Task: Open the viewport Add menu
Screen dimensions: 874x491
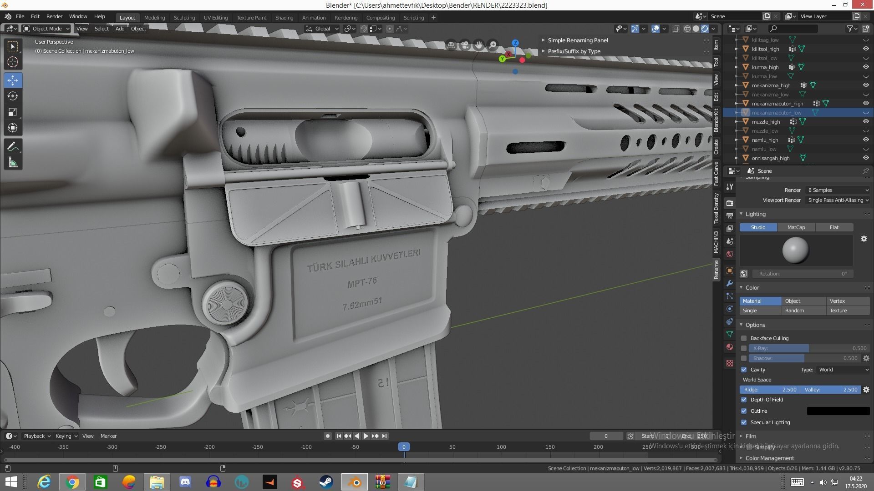Action: [x=120, y=29]
